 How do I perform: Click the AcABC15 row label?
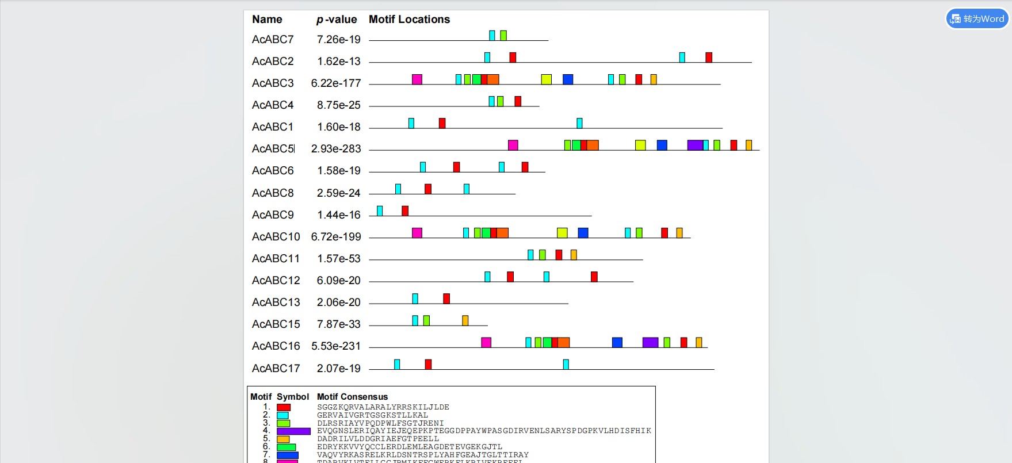click(x=276, y=324)
